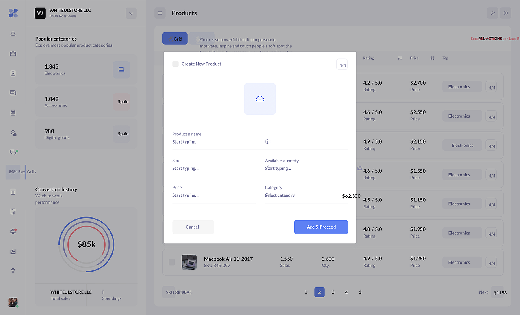Click the Spain badge on Digital goods card
Viewport: 520px width, 315px height.
[121, 134]
